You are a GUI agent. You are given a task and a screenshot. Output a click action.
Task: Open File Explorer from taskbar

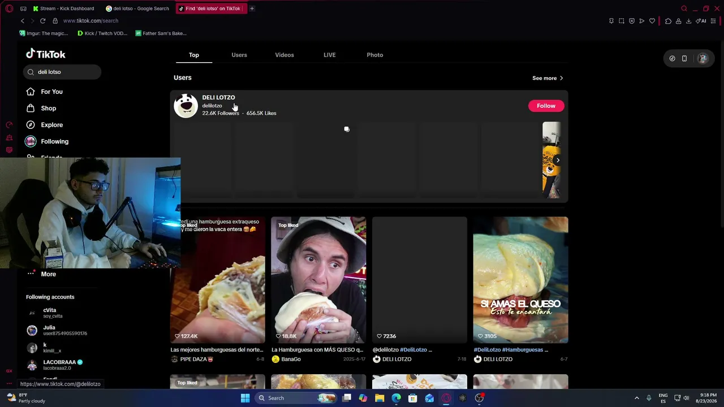pos(380,398)
